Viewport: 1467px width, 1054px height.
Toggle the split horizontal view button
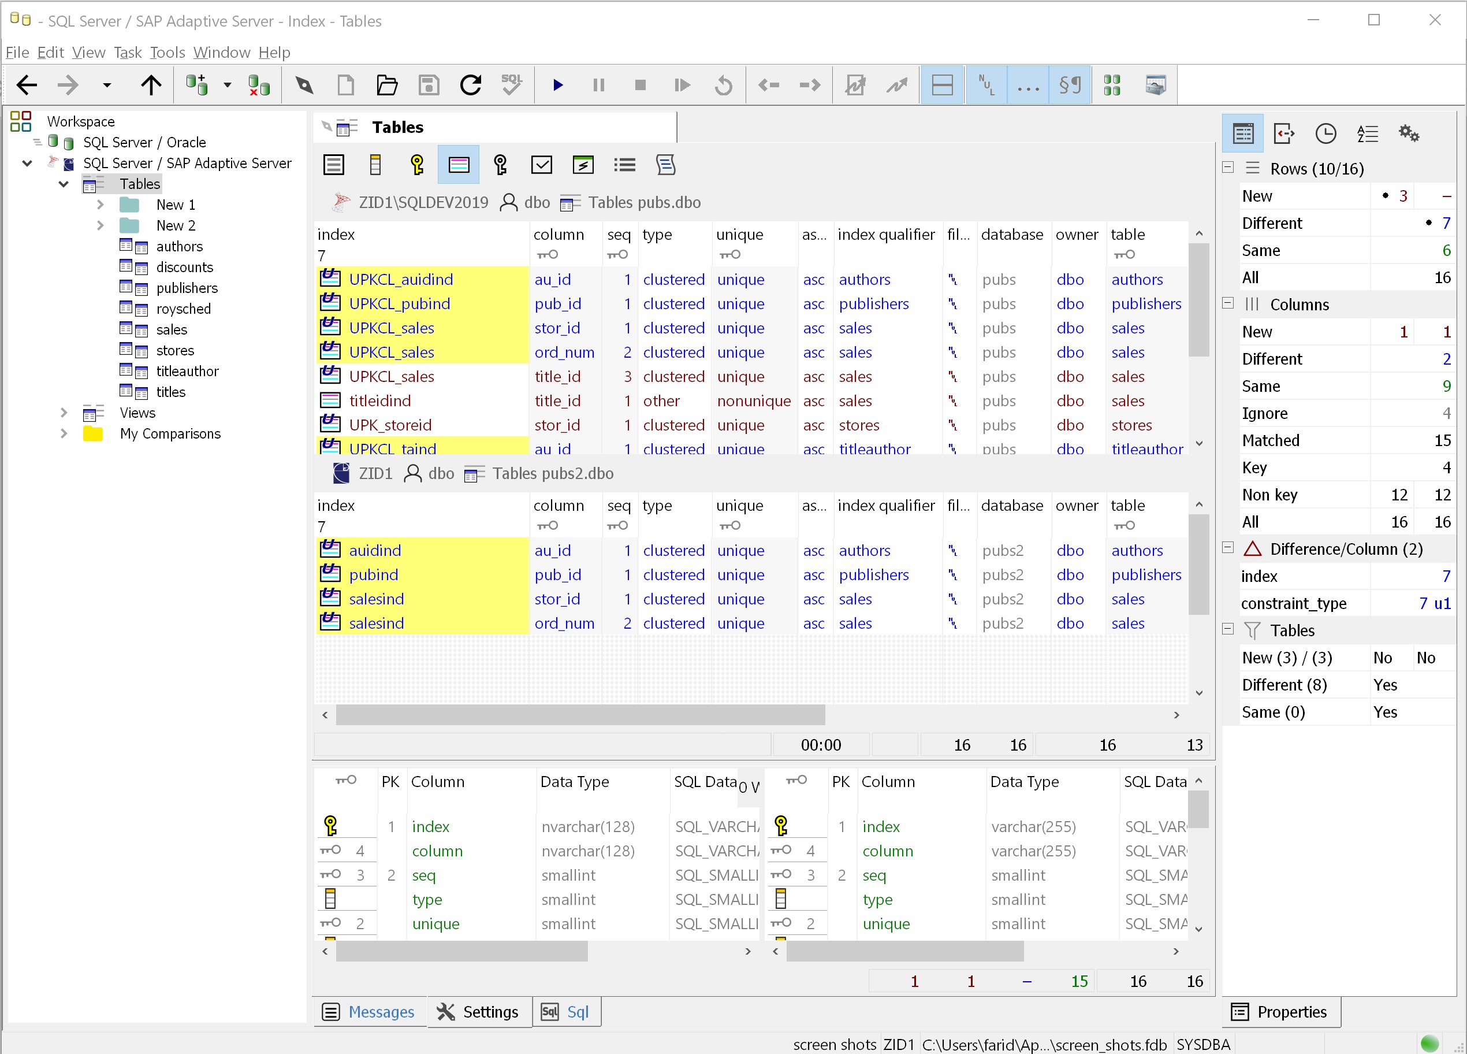942,85
